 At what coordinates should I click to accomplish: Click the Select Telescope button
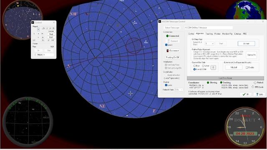(172, 27)
